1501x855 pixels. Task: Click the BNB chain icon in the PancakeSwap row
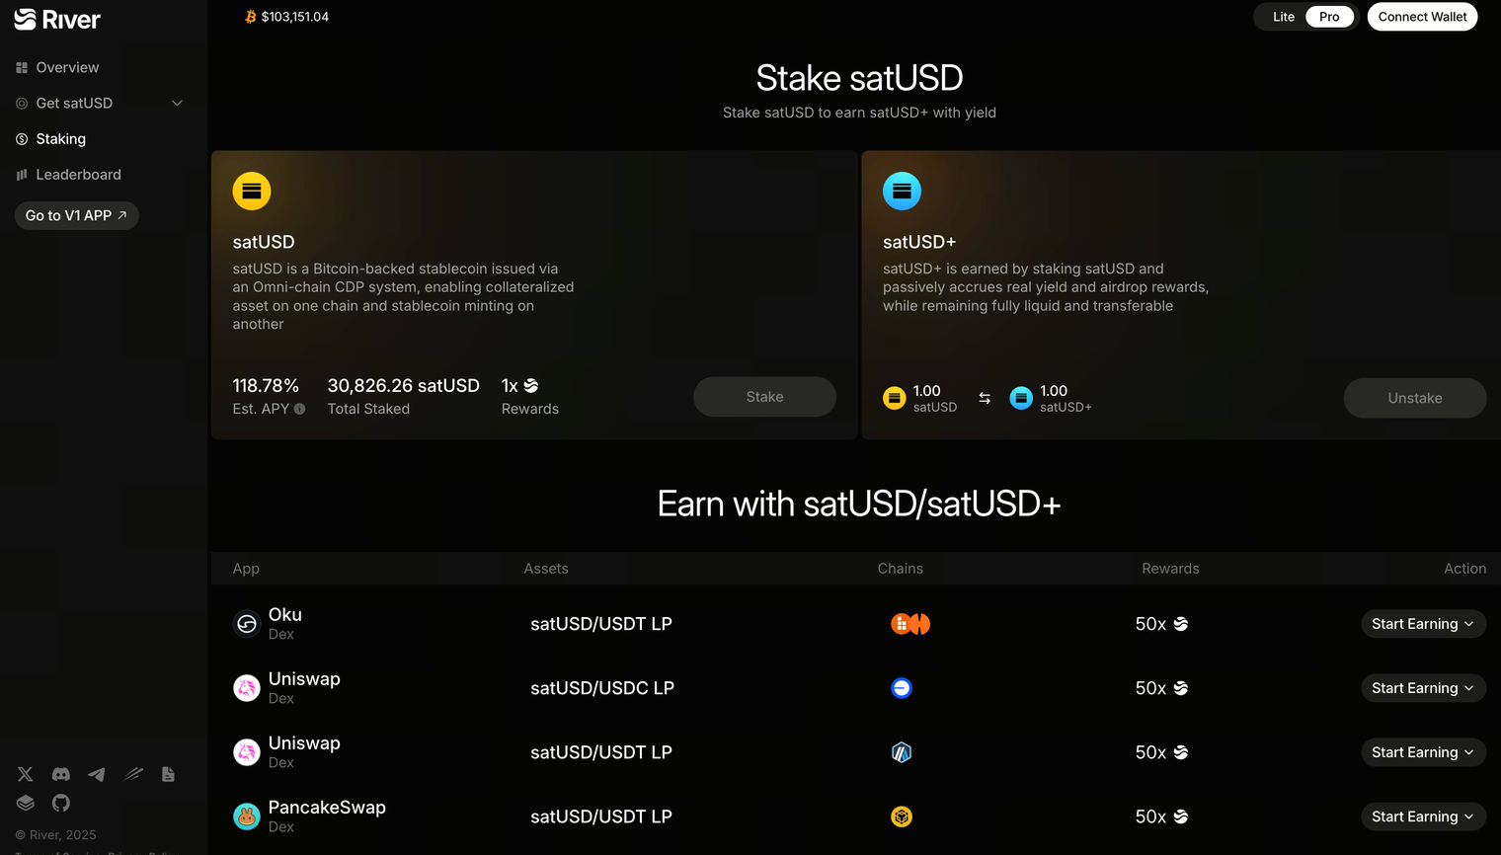click(901, 816)
